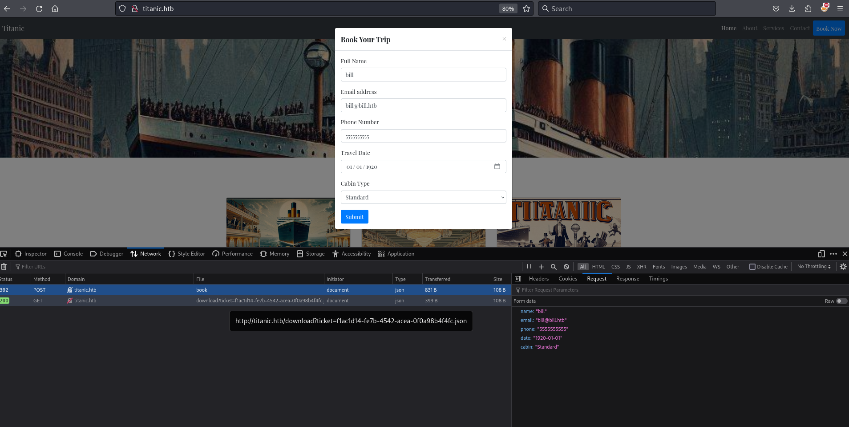This screenshot has width=849, height=427.
Task: Toggle the sidebar pane of request details
Action: [x=518, y=279]
